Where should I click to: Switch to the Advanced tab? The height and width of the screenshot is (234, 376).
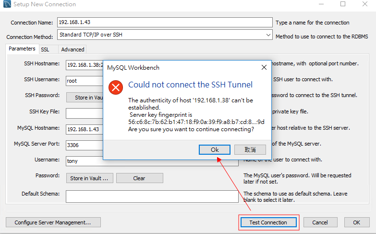(x=73, y=49)
